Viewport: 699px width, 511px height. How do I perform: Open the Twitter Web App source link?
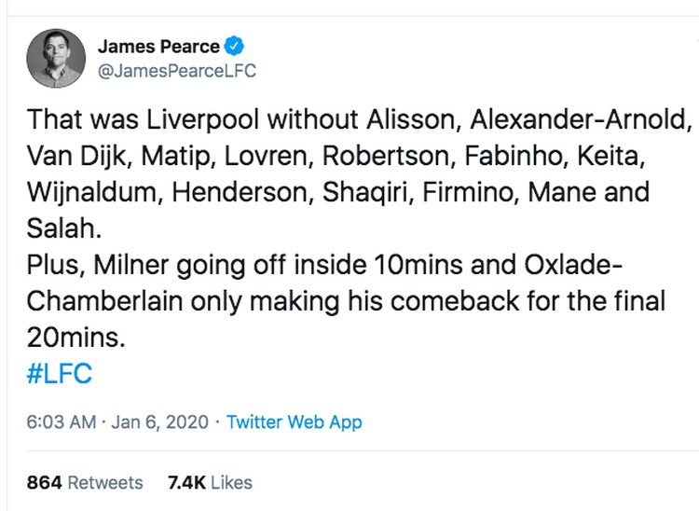[294, 422]
